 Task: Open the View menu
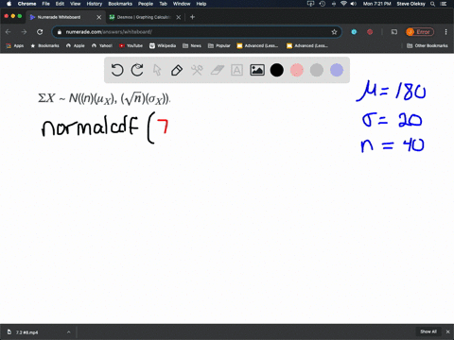click(76, 4)
